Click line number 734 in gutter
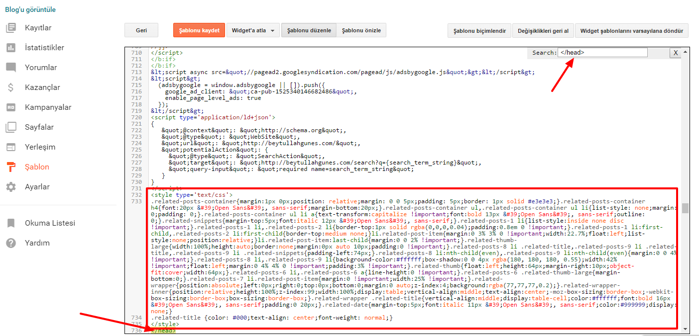 coord(136,318)
